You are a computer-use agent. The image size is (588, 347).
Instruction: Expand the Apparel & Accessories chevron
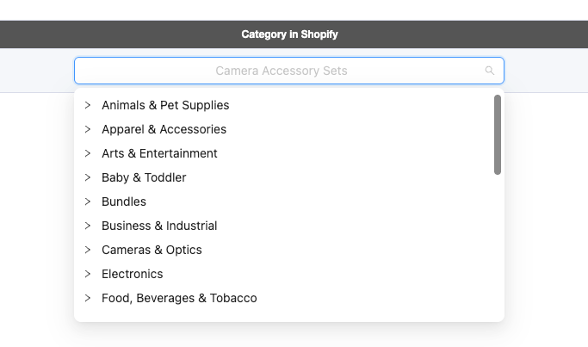88,129
